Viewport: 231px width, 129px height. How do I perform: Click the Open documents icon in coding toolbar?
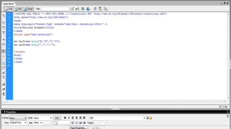[4, 16]
